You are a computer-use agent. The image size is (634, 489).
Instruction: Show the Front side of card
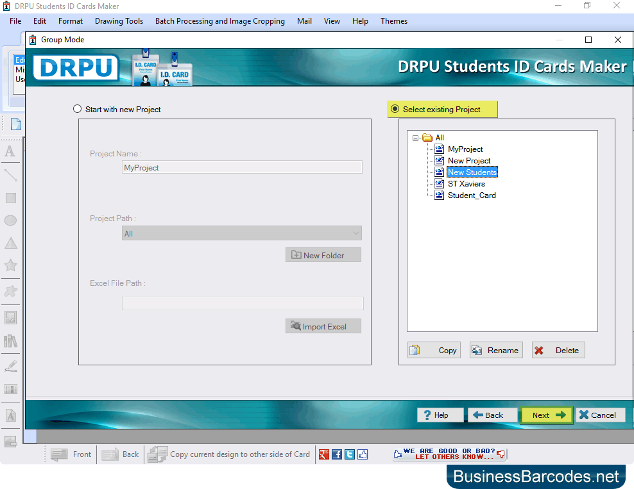click(71, 454)
